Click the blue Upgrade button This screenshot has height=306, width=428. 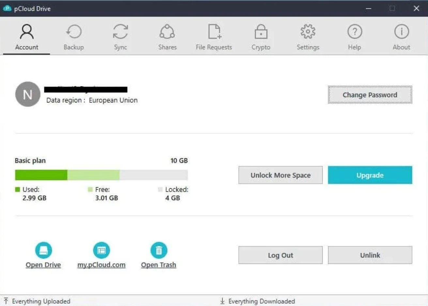(370, 175)
